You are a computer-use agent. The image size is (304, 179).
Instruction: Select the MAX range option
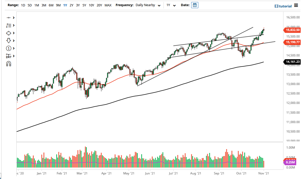108,5
